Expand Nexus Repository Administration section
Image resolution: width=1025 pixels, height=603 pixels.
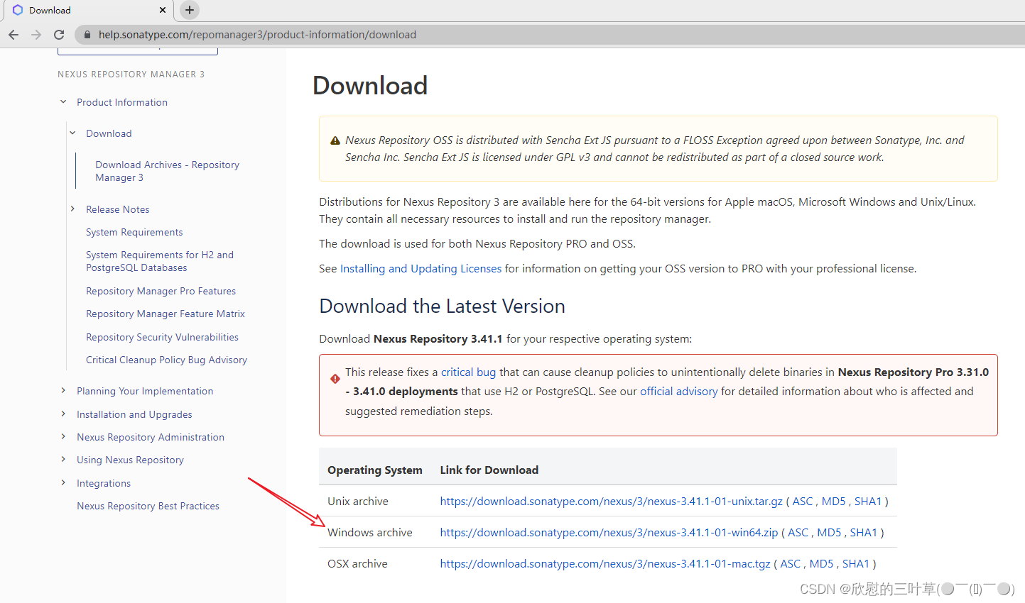63,437
